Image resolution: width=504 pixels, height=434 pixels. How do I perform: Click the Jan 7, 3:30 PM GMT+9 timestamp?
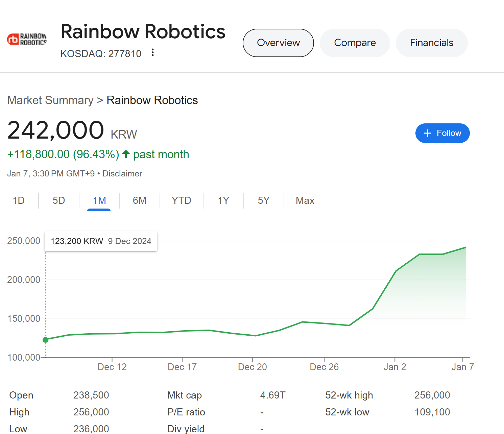51,173
